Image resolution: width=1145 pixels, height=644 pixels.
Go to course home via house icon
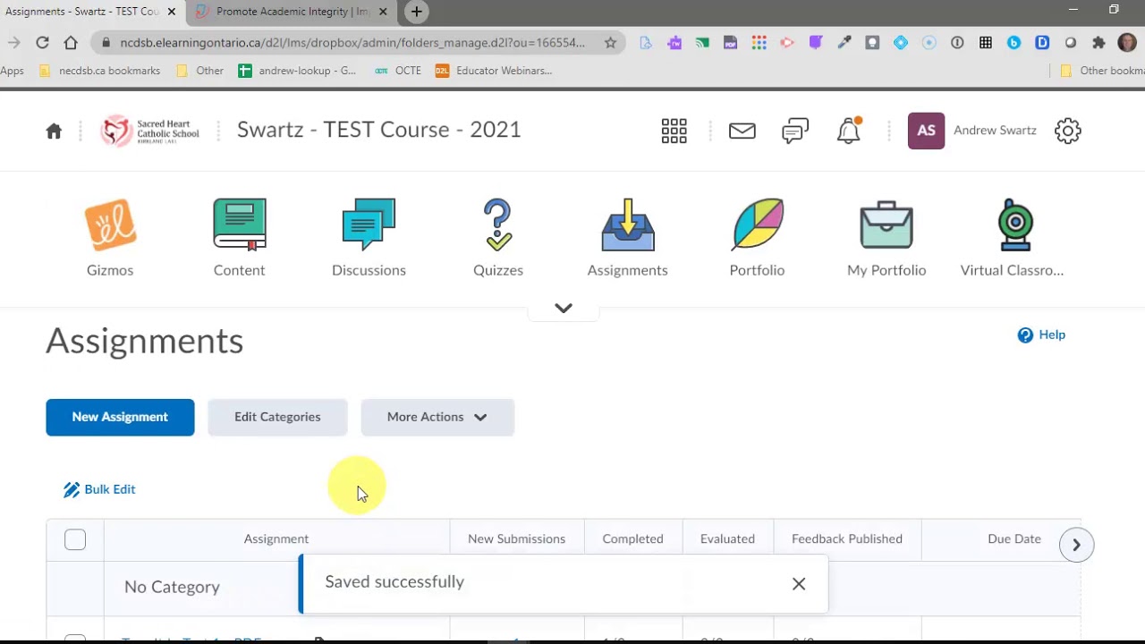point(54,131)
